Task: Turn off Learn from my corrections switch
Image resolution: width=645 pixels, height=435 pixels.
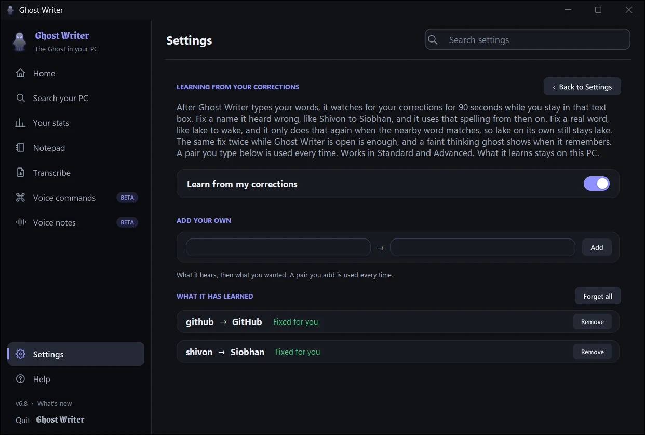Action: point(597,184)
